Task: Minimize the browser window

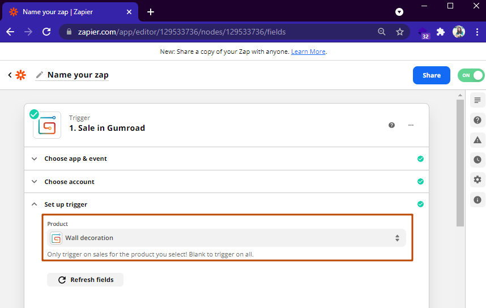Action: [x=424, y=6]
